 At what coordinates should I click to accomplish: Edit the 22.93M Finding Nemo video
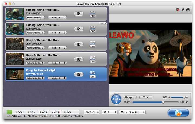(79, 14)
